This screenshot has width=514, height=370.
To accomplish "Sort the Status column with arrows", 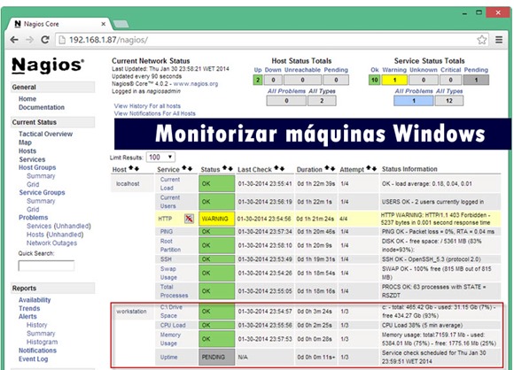I will [228, 168].
